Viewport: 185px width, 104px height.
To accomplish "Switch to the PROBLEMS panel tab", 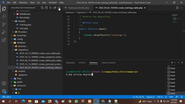I will [x=70, y=63].
